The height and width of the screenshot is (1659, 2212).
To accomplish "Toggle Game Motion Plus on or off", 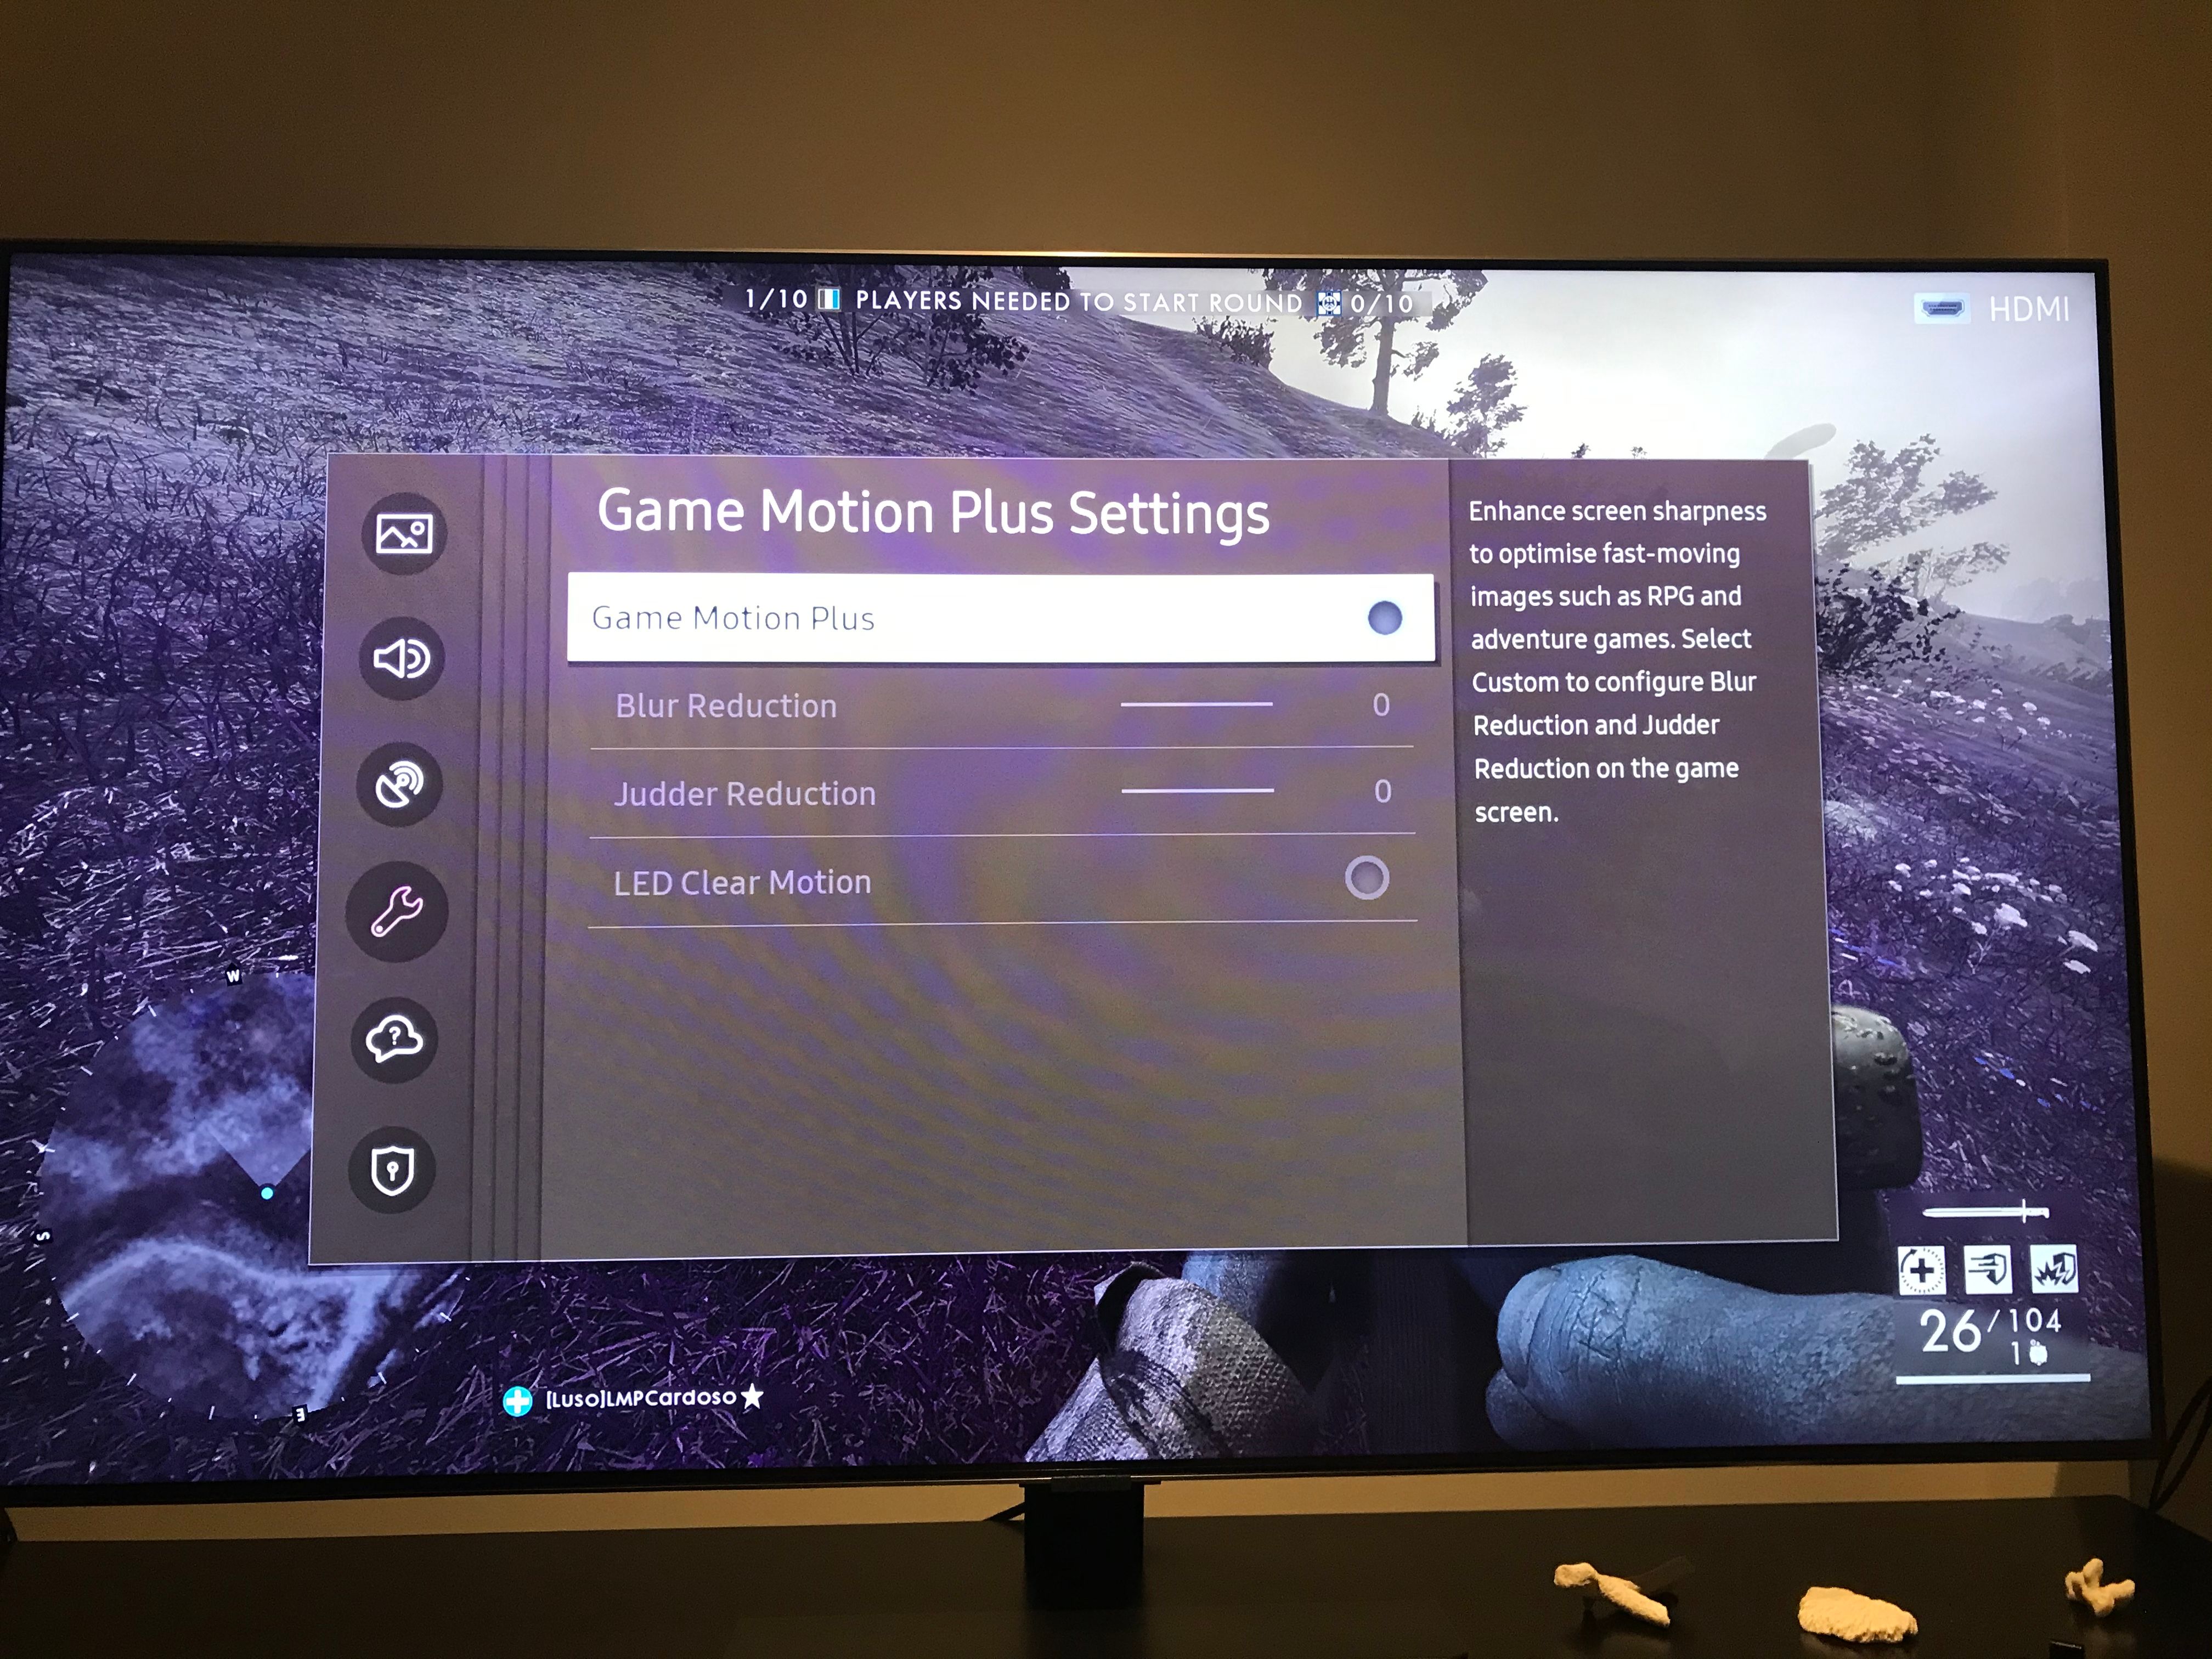I will [1385, 617].
